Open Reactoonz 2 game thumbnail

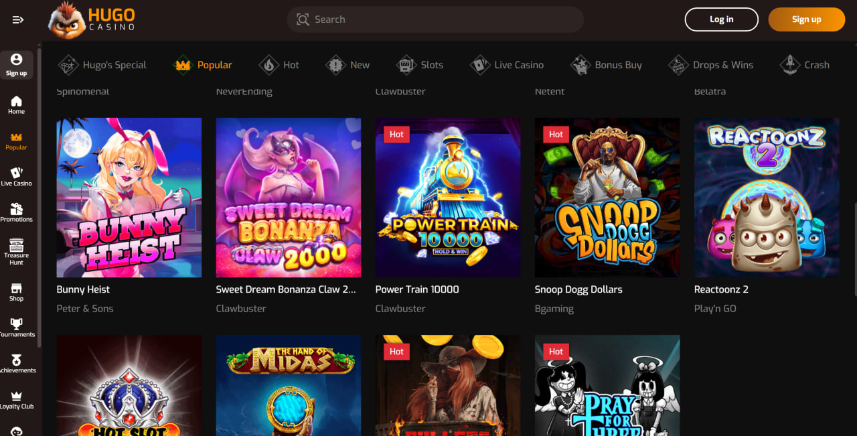point(767,198)
